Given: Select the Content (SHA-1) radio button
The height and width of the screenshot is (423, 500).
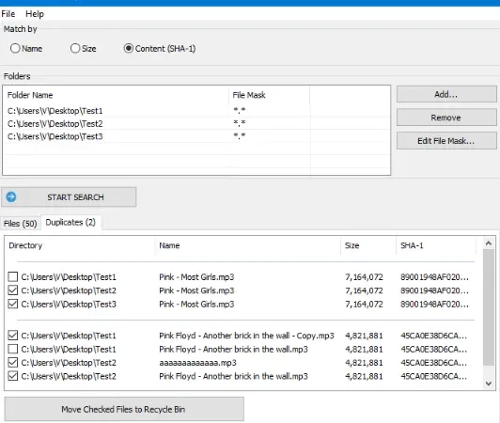Looking at the screenshot, I should click(x=128, y=49).
